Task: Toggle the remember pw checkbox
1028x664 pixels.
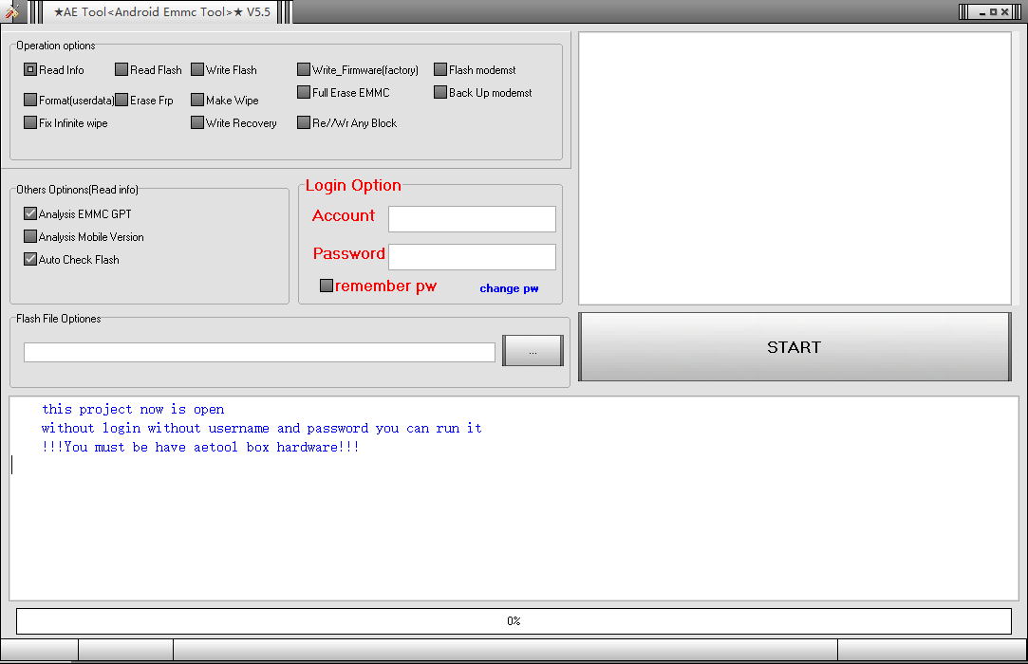Action: (327, 286)
